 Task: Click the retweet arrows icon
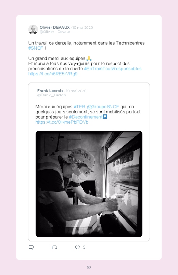pyautogui.click(x=54, y=248)
